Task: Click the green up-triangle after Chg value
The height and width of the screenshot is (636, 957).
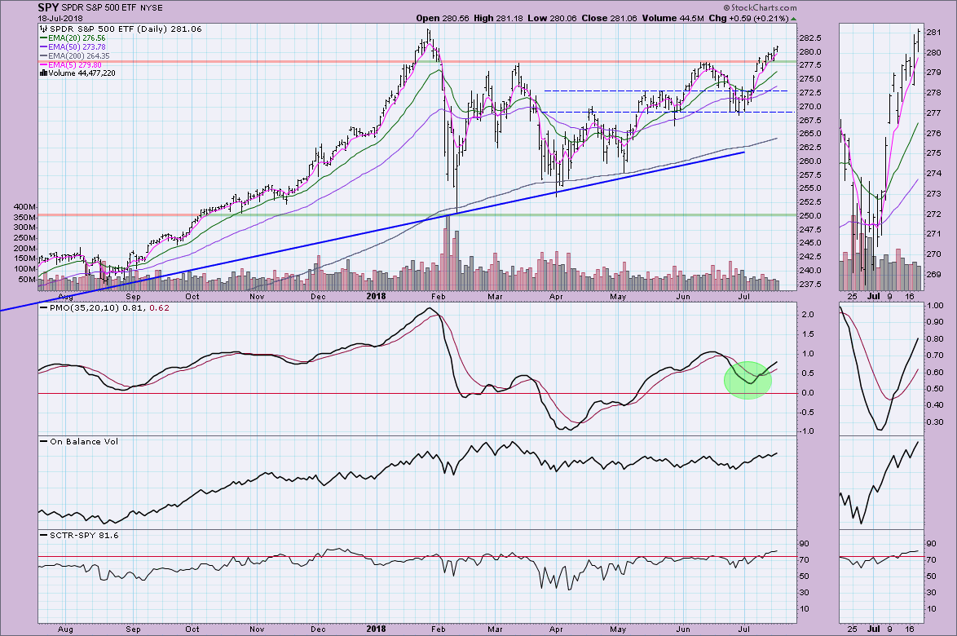Action: pos(793,18)
